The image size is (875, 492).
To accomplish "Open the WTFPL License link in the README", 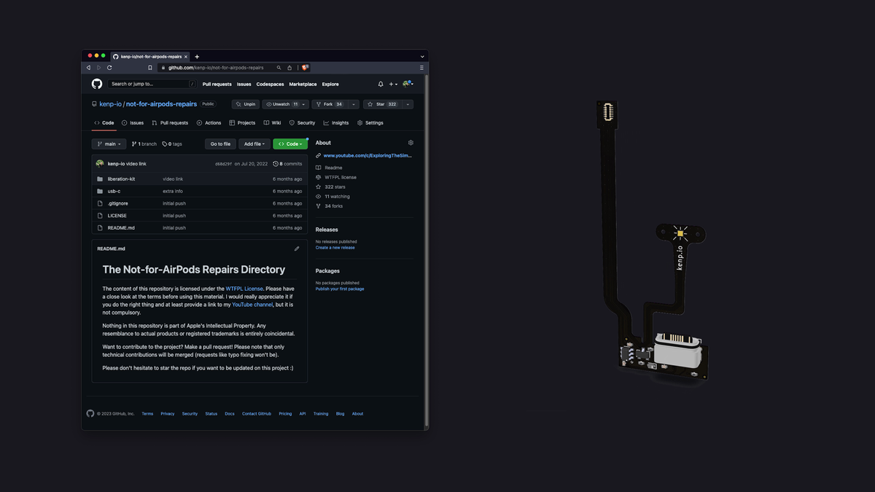I will click(244, 289).
